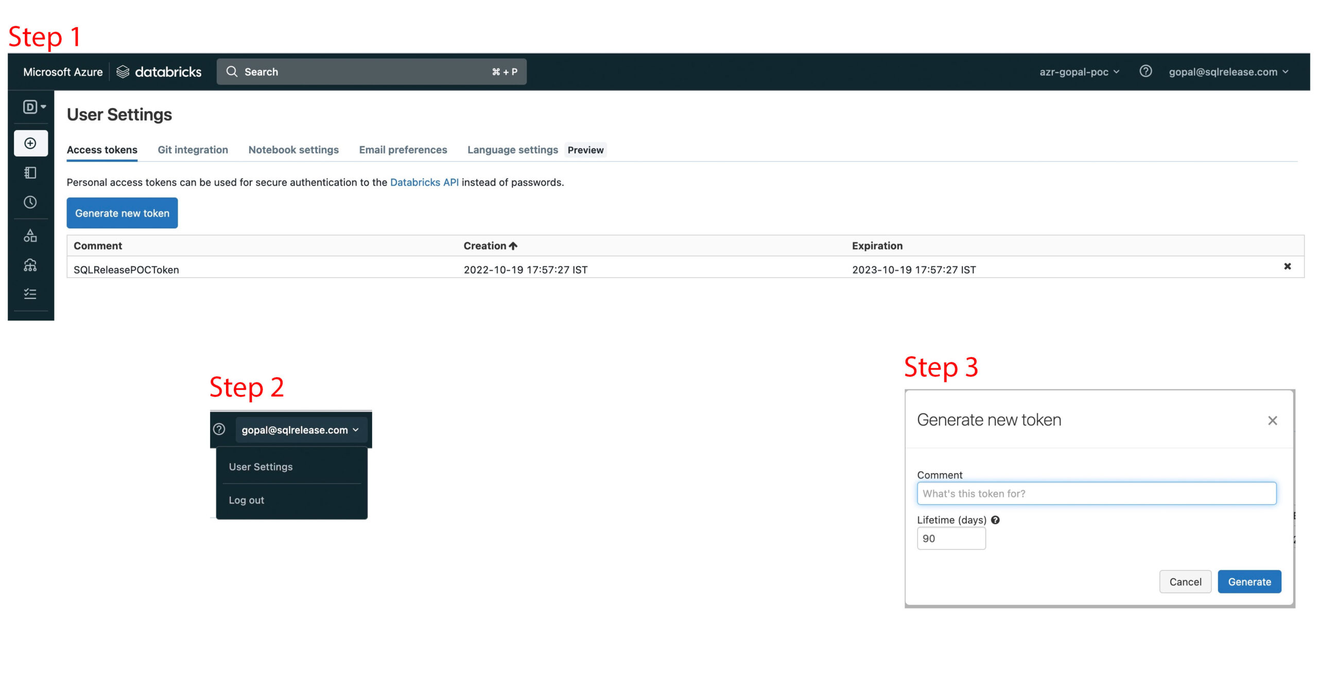Open Workflows via the checklist icon
The height and width of the screenshot is (697, 1318).
point(30,293)
